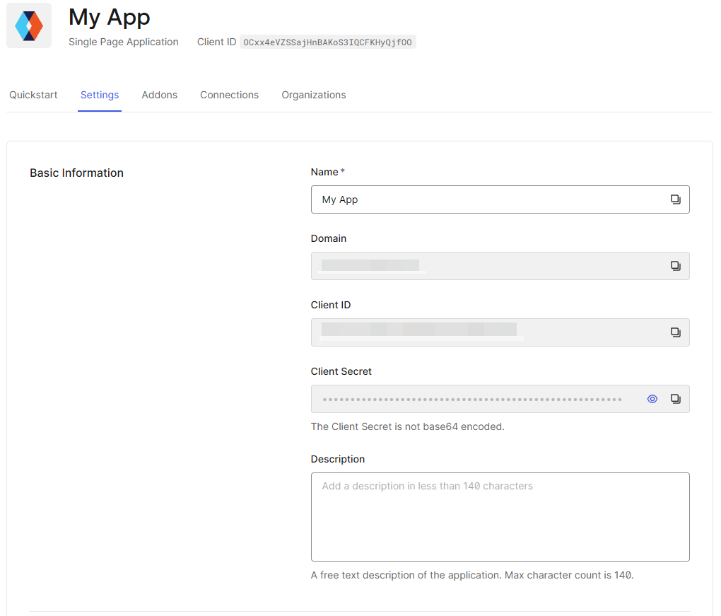The height and width of the screenshot is (616, 721).
Task: Copy the Domain value to clipboard
Action: tap(675, 266)
